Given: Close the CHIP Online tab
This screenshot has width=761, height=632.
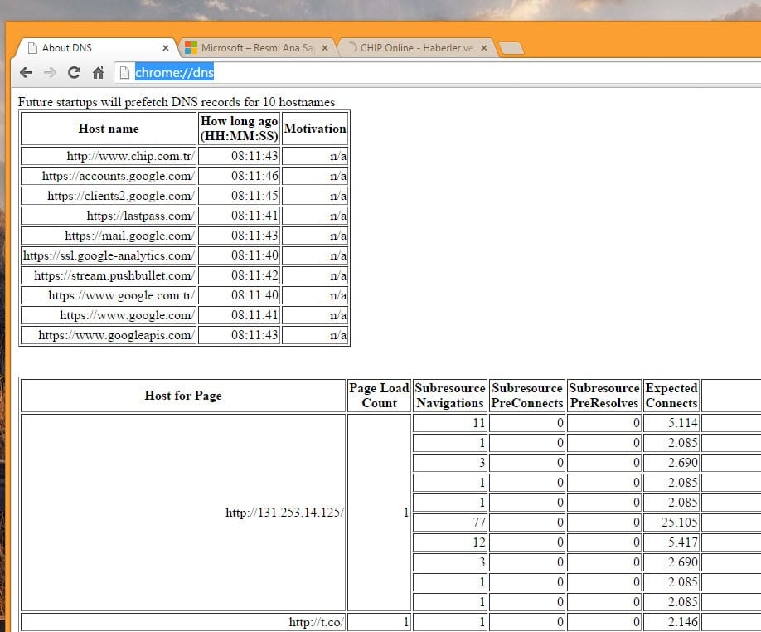Looking at the screenshot, I should click(x=484, y=48).
